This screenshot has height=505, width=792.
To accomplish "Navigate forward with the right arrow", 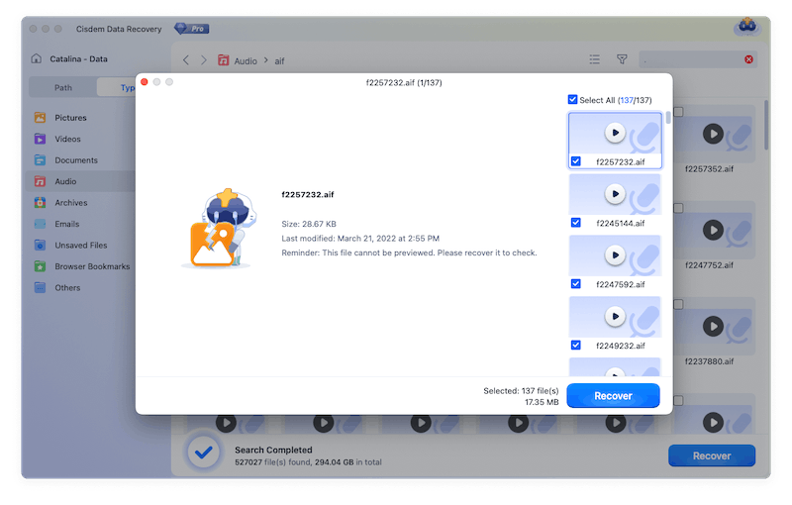I will pos(204,60).
